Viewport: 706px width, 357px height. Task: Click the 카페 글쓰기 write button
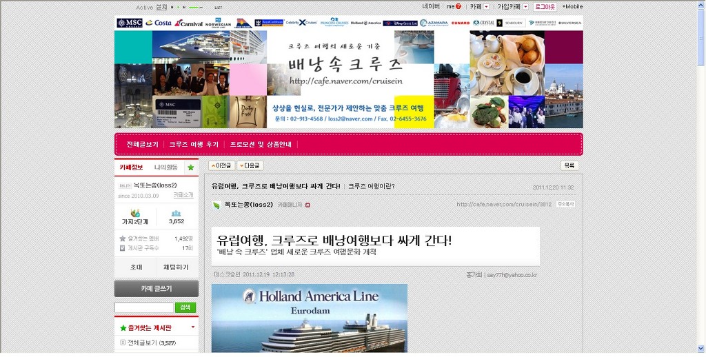click(157, 289)
